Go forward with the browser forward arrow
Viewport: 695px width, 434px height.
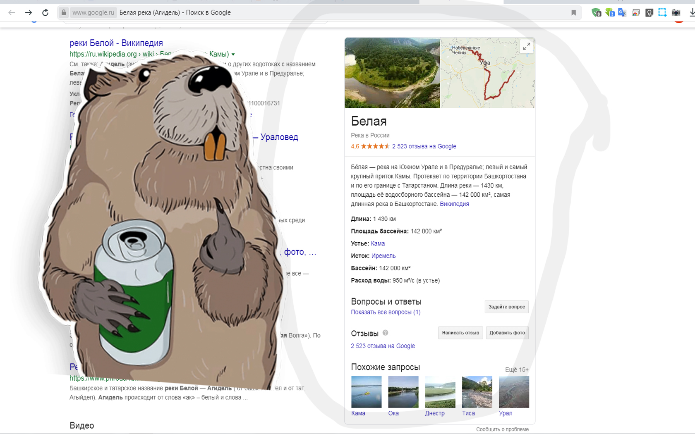click(x=28, y=12)
